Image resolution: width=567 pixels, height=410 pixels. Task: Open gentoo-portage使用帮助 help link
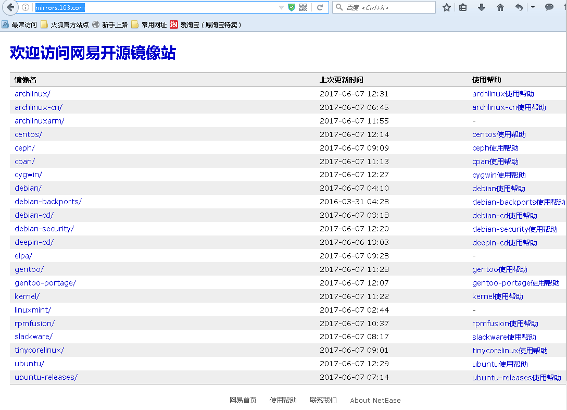516,283
